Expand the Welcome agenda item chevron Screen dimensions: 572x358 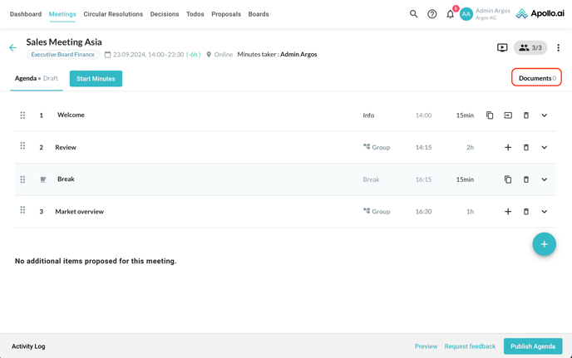[x=545, y=115]
